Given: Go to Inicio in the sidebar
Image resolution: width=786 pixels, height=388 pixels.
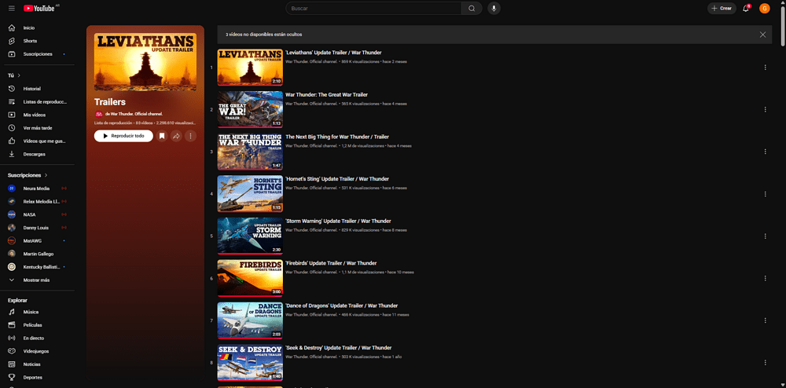Looking at the screenshot, I should coord(28,27).
